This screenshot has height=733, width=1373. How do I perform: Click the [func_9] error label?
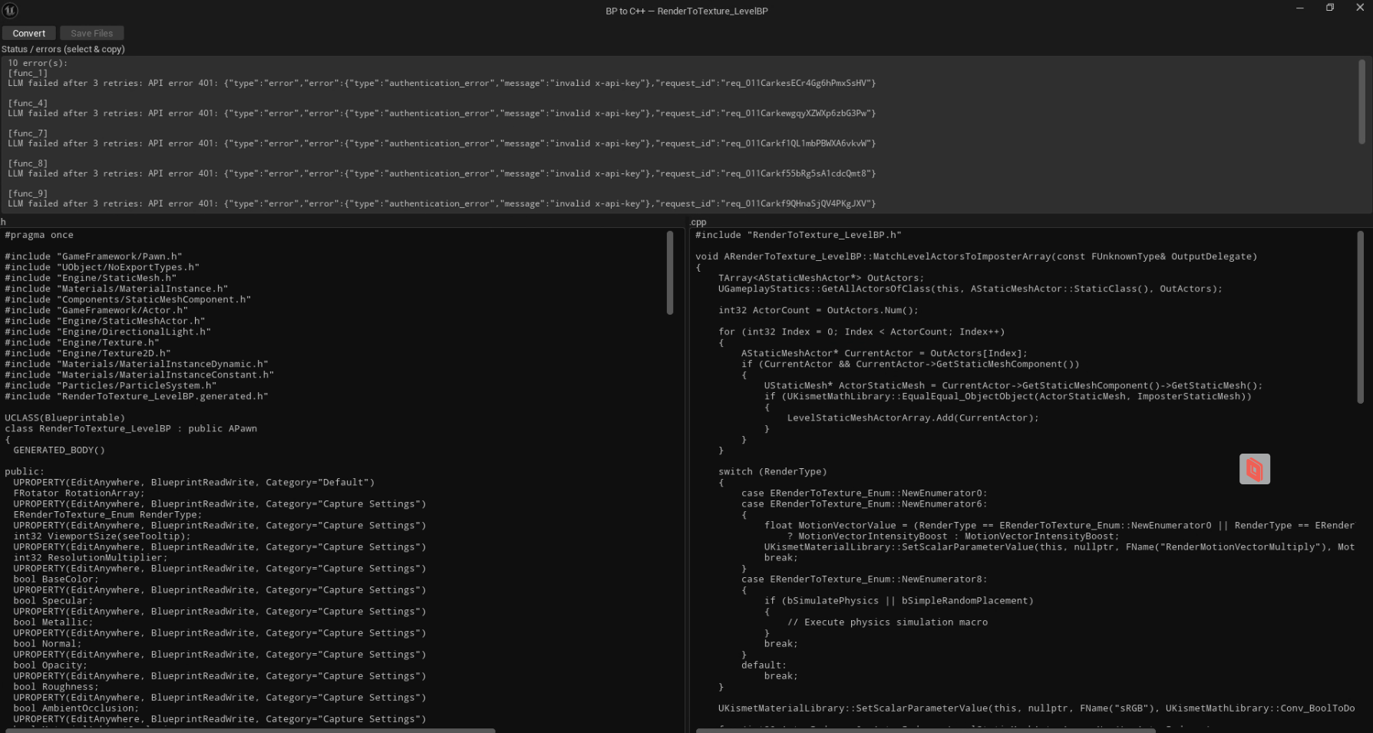(x=28, y=193)
